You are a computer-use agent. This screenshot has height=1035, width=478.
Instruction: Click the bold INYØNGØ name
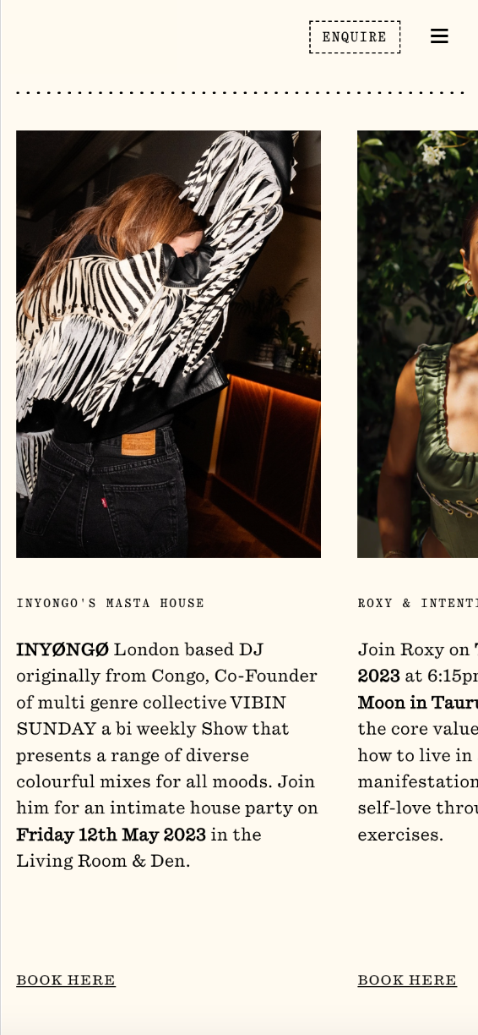[x=62, y=649]
